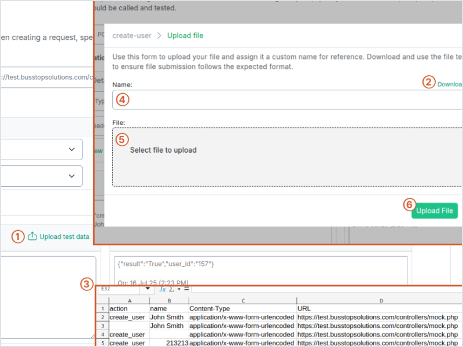This screenshot has width=463, height=347.
Task: Switch to the "Upload file" breadcrumb tab
Action: tap(185, 35)
